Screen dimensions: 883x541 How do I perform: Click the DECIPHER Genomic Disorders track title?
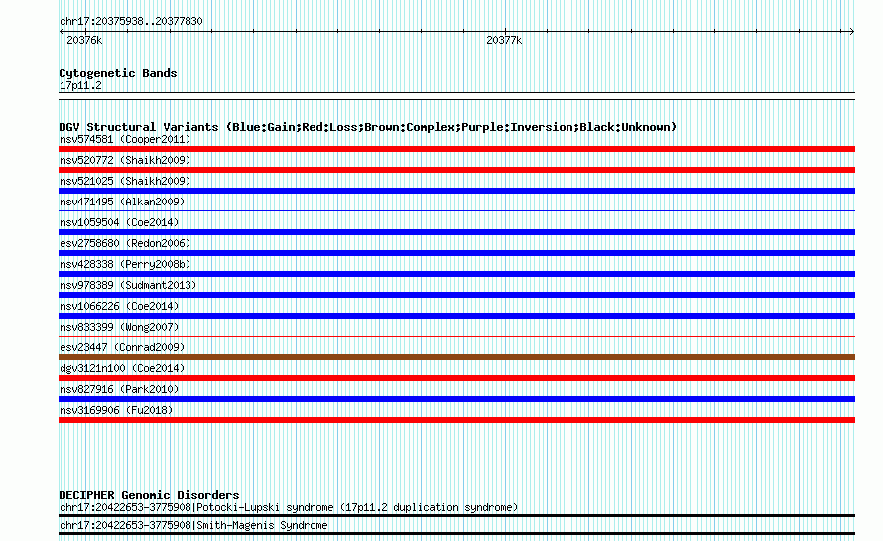[x=149, y=495]
